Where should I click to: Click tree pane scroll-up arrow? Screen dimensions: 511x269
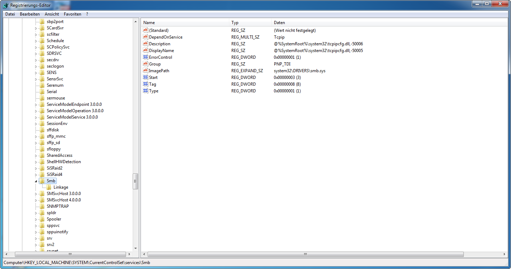[x=136, y=22]
